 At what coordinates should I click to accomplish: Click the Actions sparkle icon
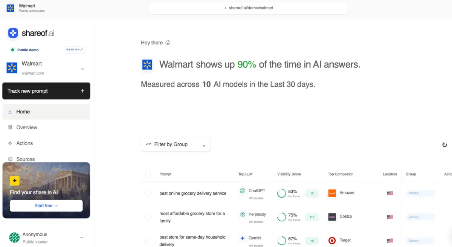point(10,143)
